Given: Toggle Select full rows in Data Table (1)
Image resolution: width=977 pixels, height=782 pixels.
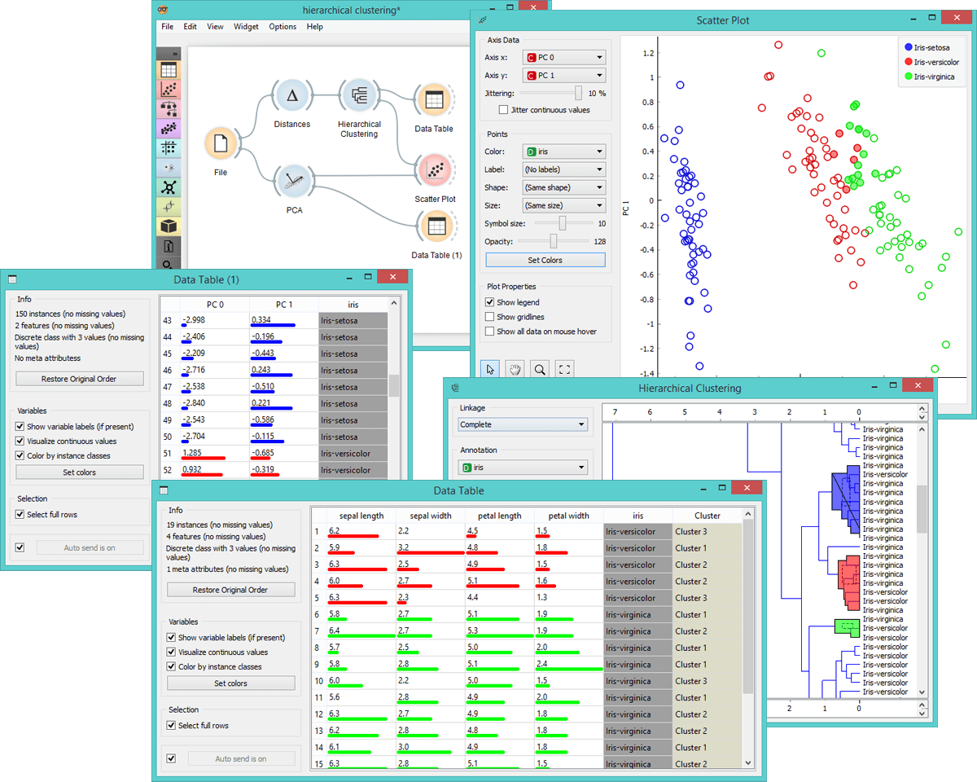Looking at the screenshot, I should pos(20,515).
